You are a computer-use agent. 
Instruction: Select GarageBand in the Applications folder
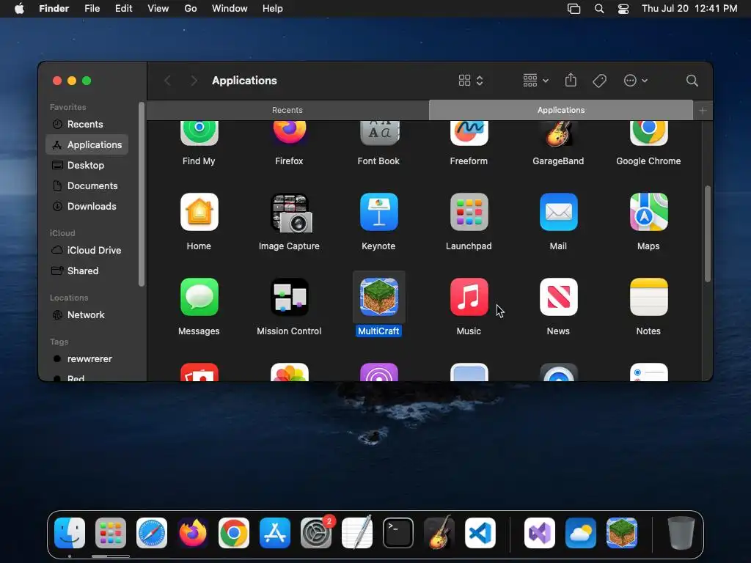coord(558,133)
